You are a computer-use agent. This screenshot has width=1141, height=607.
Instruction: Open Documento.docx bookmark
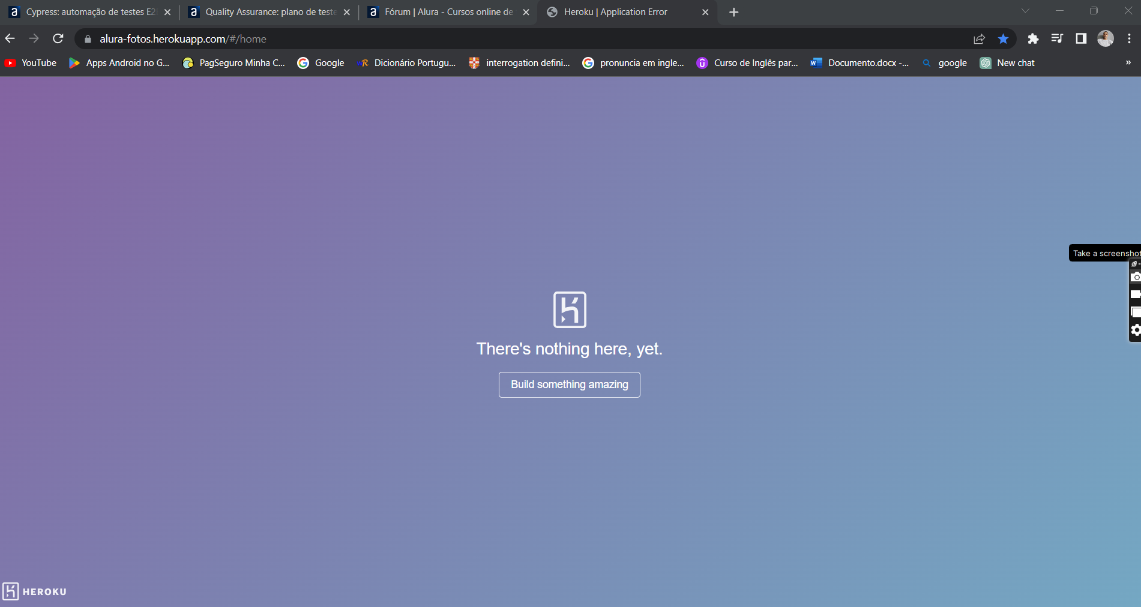(x=860, y=62)
